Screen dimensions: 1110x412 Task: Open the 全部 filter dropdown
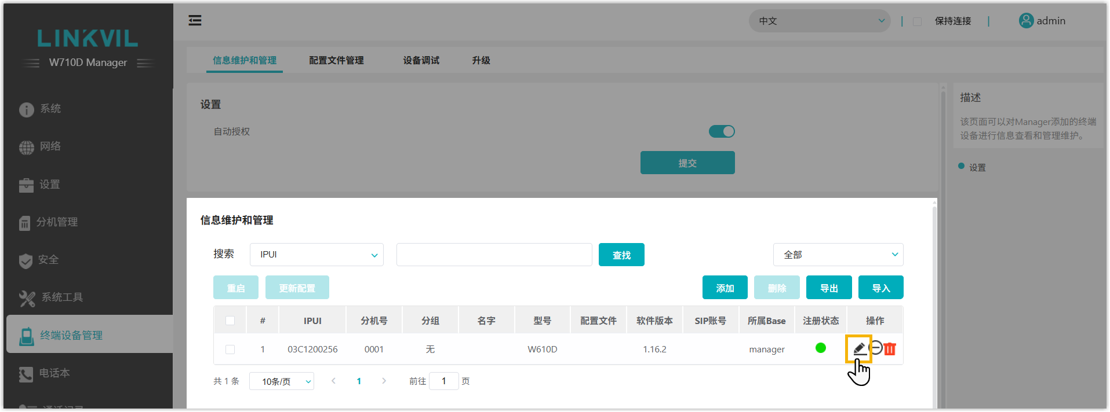pos(838,255)
